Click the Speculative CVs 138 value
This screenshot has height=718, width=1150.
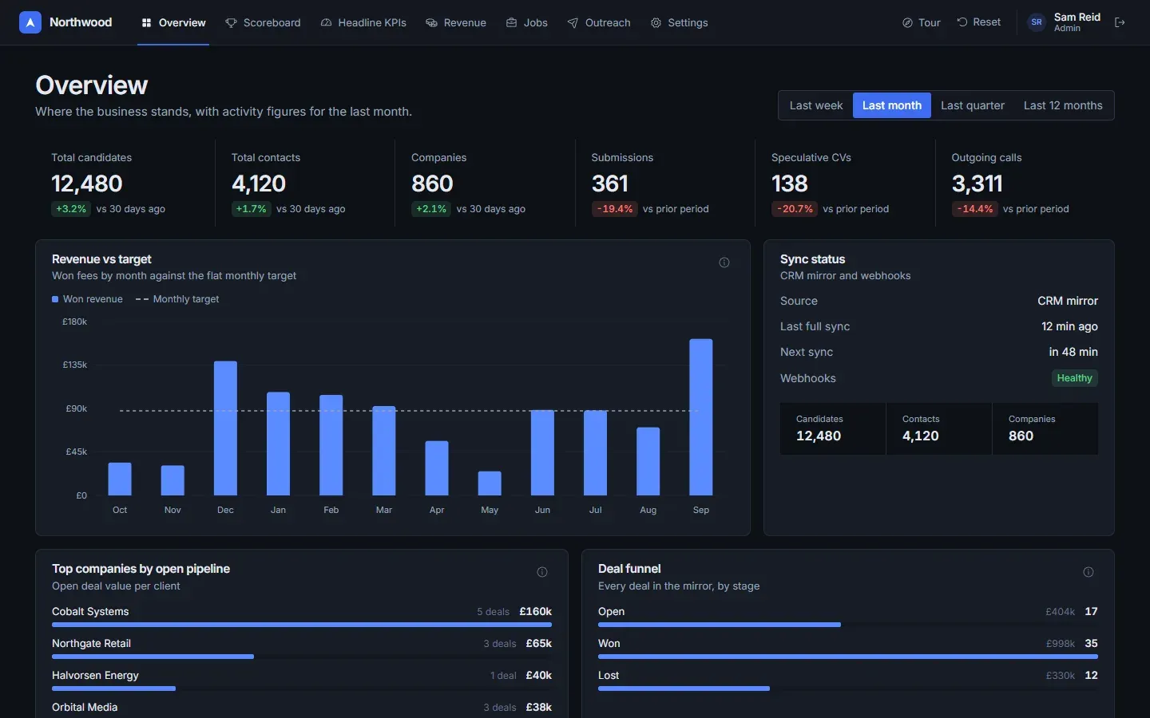point(790,183)
